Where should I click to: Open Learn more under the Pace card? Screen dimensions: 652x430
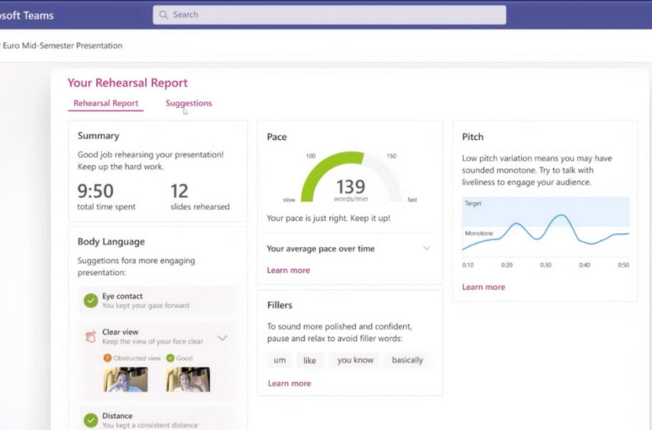288,270
